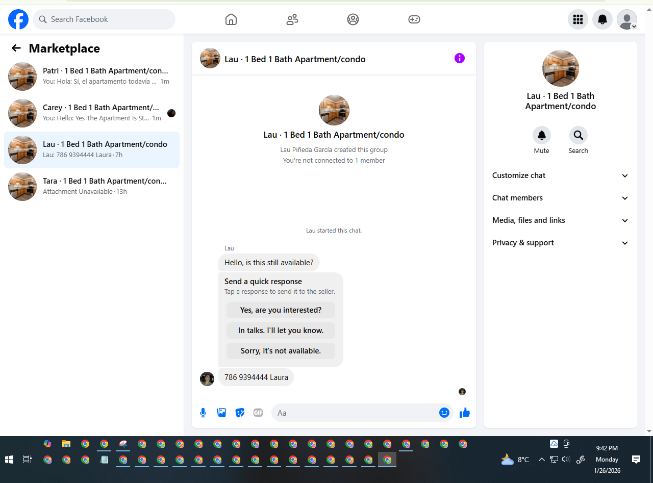Select the Lau conversation in the list
The height and width of the screenshot is (483, 653).
tap(92, 150)
